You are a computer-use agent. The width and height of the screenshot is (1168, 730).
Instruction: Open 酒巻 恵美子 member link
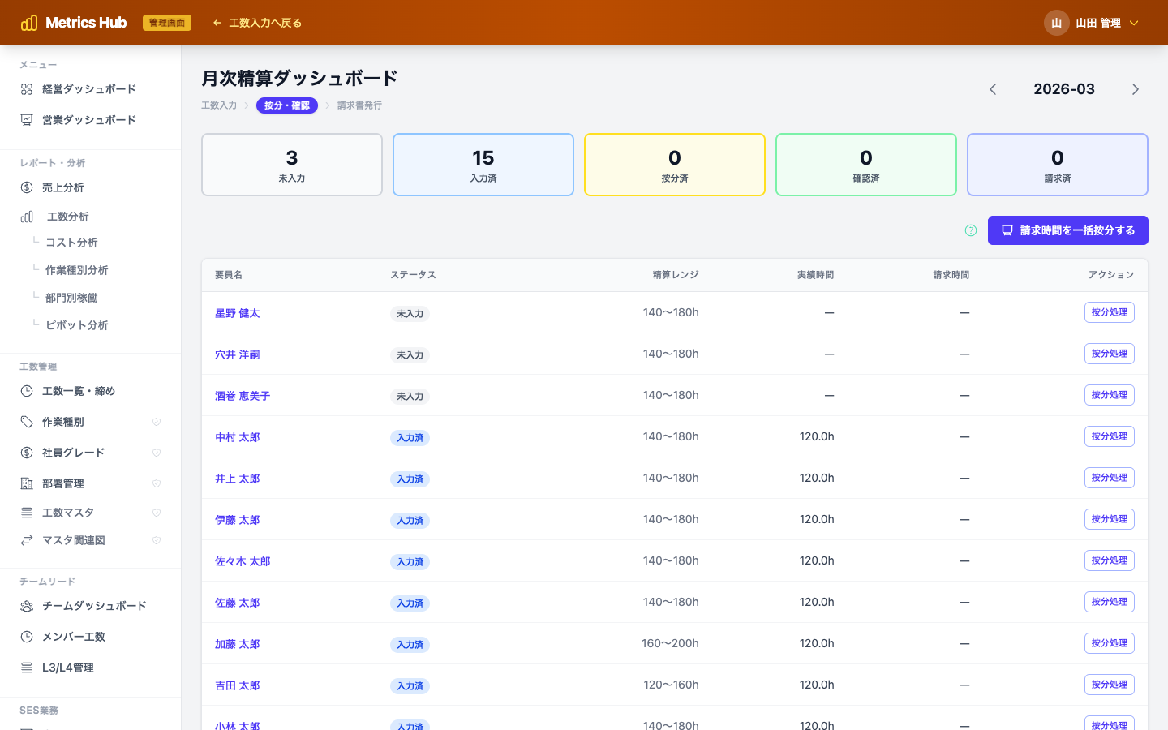pos(243,396)
